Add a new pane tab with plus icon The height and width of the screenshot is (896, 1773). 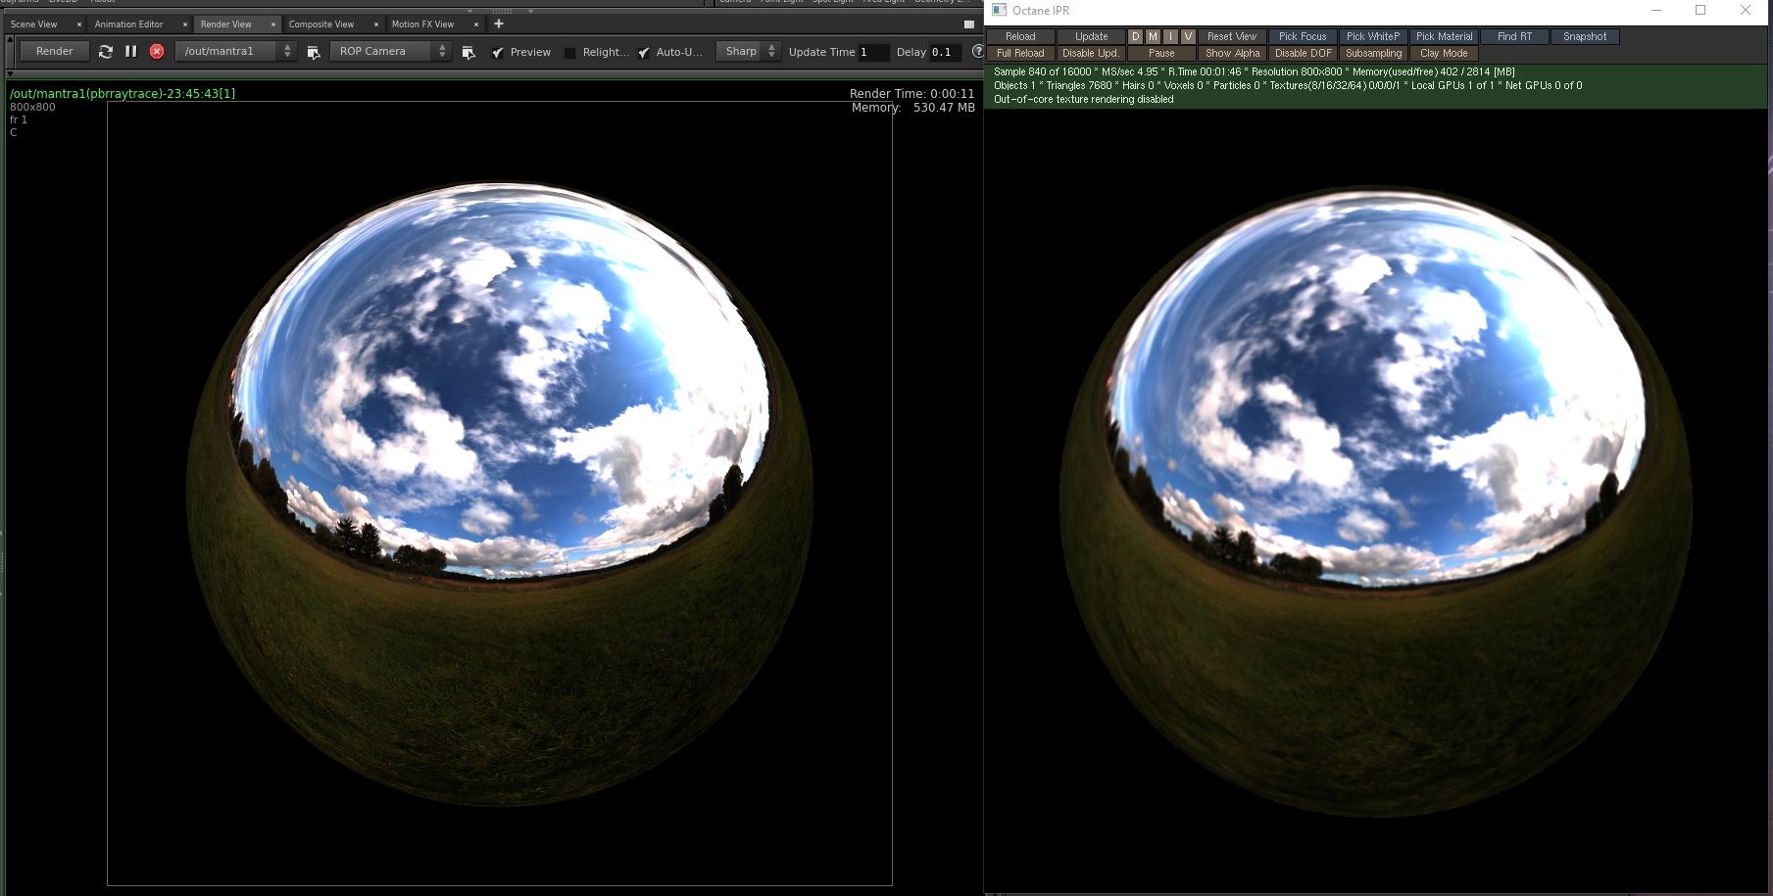499,24
